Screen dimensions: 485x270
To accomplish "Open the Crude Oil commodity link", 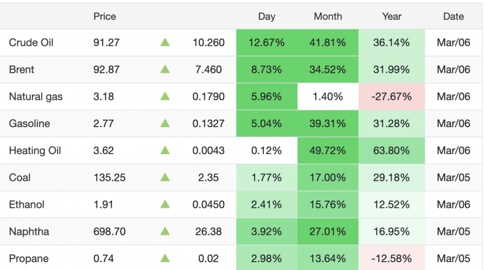I will pos(31,43).
